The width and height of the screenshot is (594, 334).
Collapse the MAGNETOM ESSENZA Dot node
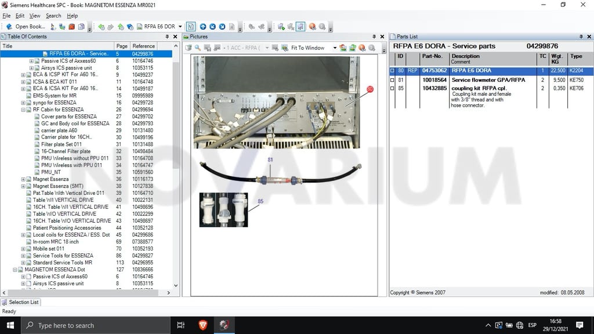(15, 270)
